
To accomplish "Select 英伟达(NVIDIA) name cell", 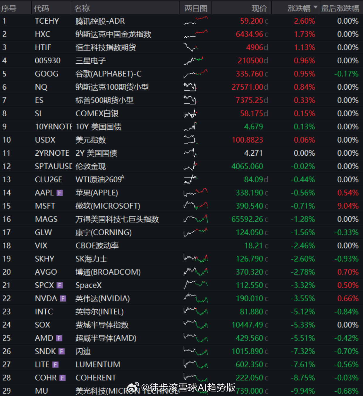I will (x=103, y=298).
